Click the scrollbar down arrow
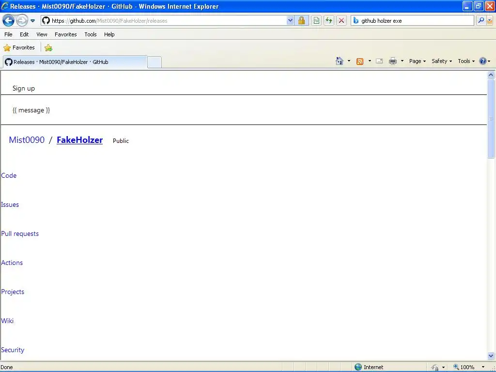Image resolution: width=496 pixels, height=372 pixels. pyautogui.click(x=491, y=356)
